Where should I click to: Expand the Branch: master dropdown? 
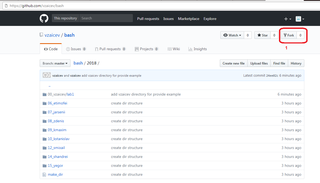(x=55, y=63)
